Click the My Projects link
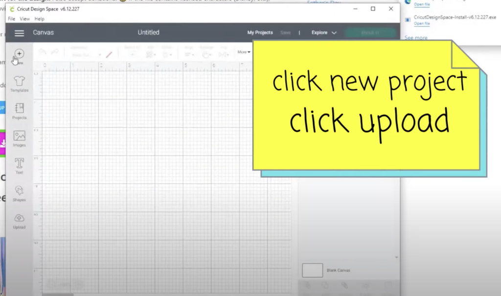Screen dimensions: 501x296 coord(260,33)
